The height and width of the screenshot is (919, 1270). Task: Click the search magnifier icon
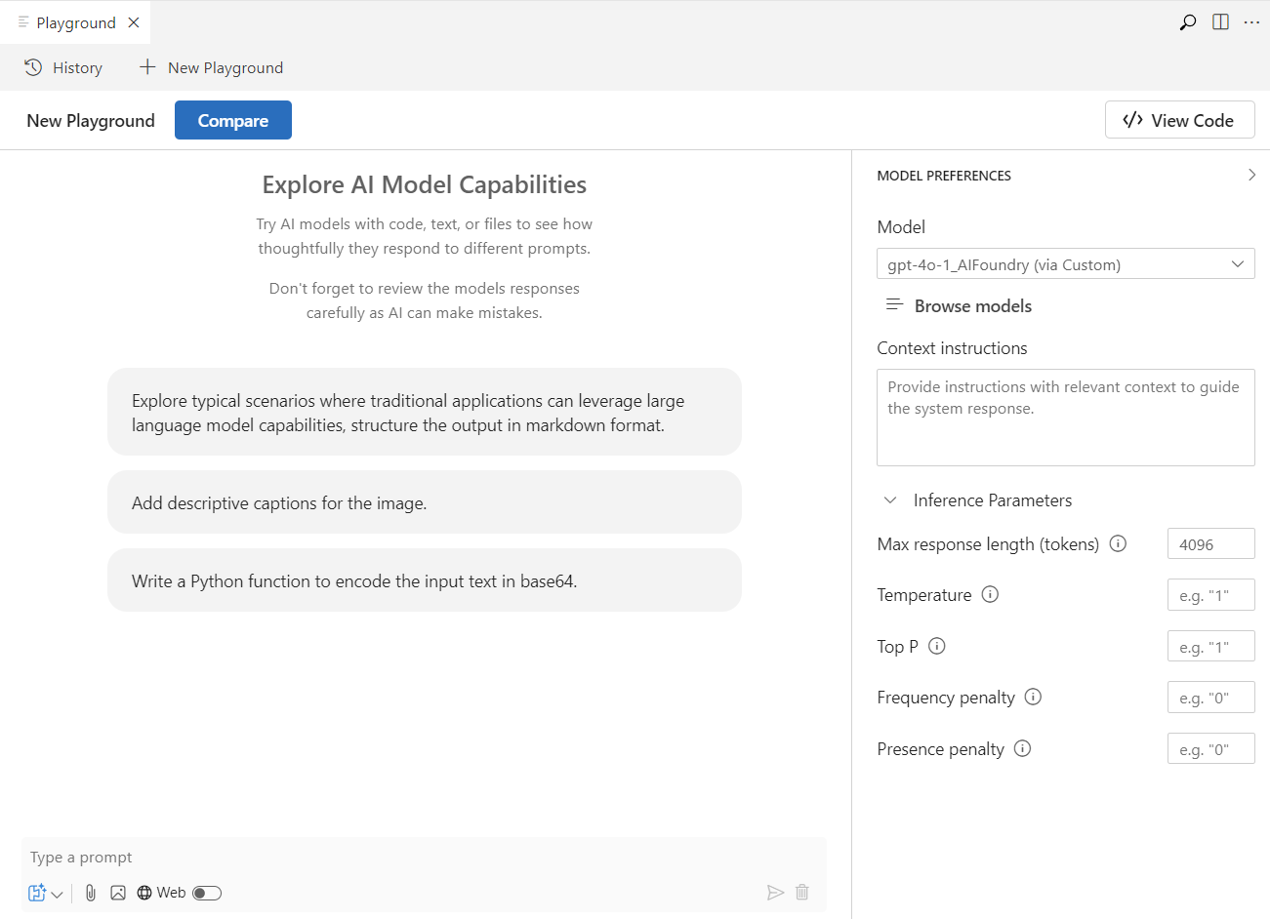pos(1188,22)
